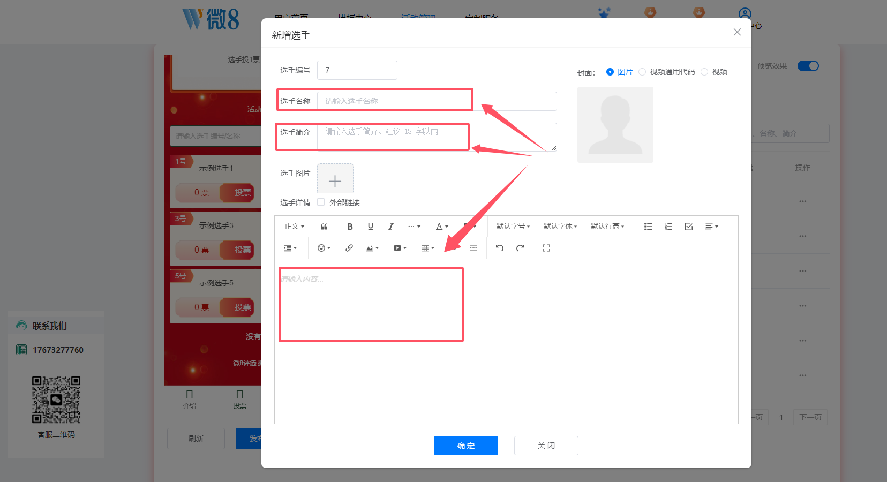Open the font color dropdown
Viewport: 887px width, 482px height.
[442, 227]
